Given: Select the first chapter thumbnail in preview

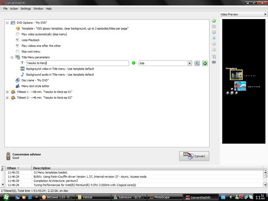Looking at the screenshot, I should tap(236, 75).
